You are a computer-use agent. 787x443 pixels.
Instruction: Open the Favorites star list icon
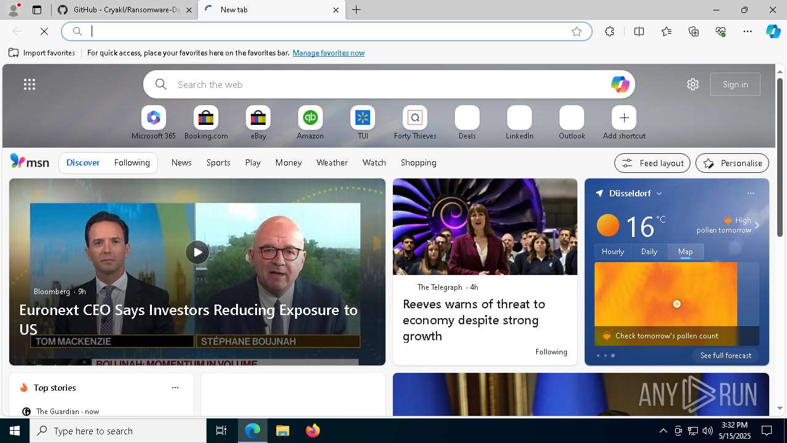coord(666,31)
